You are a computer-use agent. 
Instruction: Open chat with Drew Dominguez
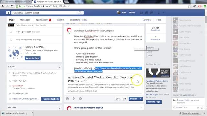pyautogui.click(x=188, y=61)
